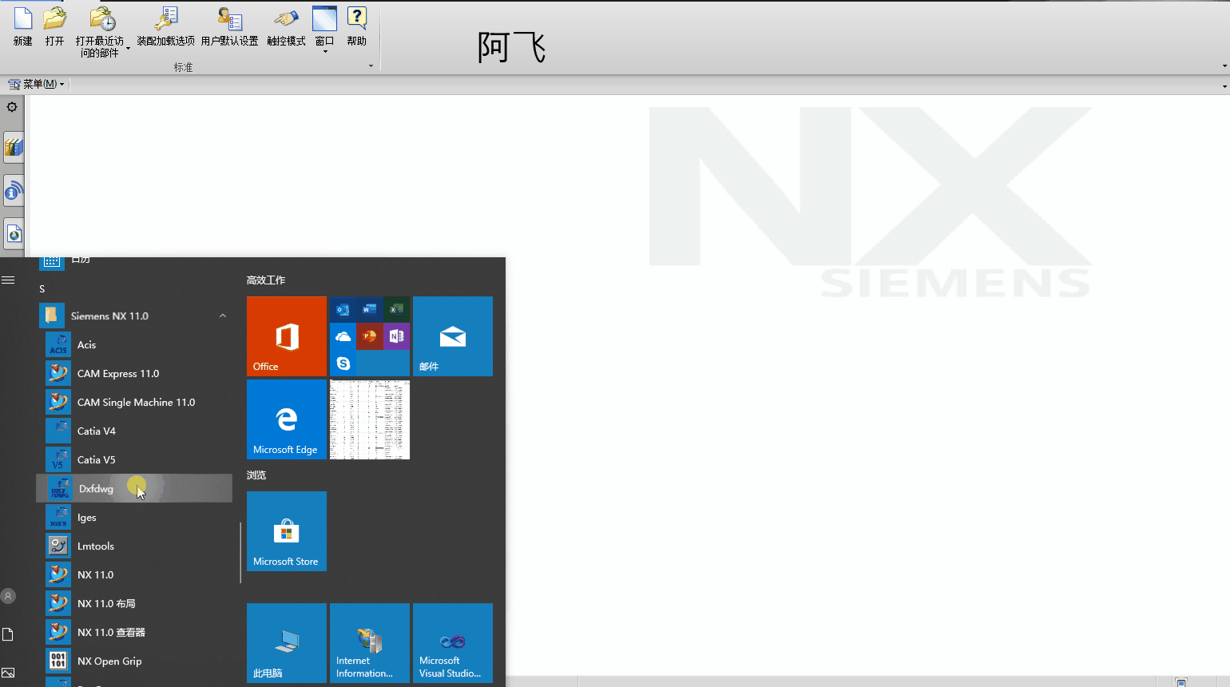Open Pictures icon in Start sidebar
Image resolution: width=1230 pixels, height=687 pixels.
click(8, 673)
